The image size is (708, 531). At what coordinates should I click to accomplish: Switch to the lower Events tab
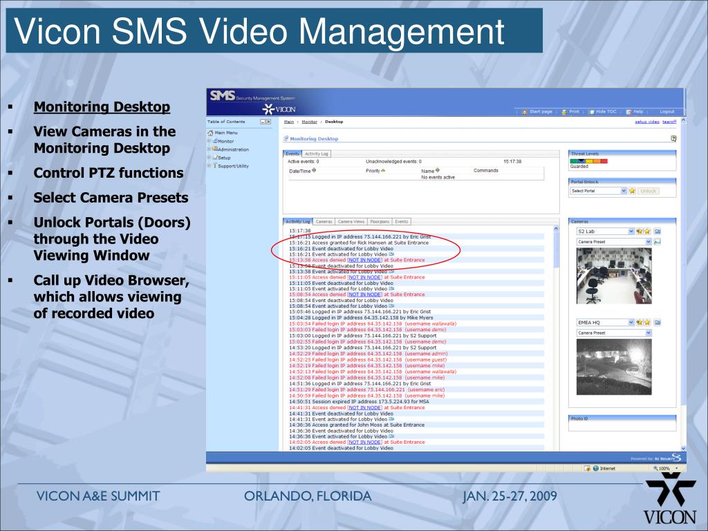click(x=402, y=222)
